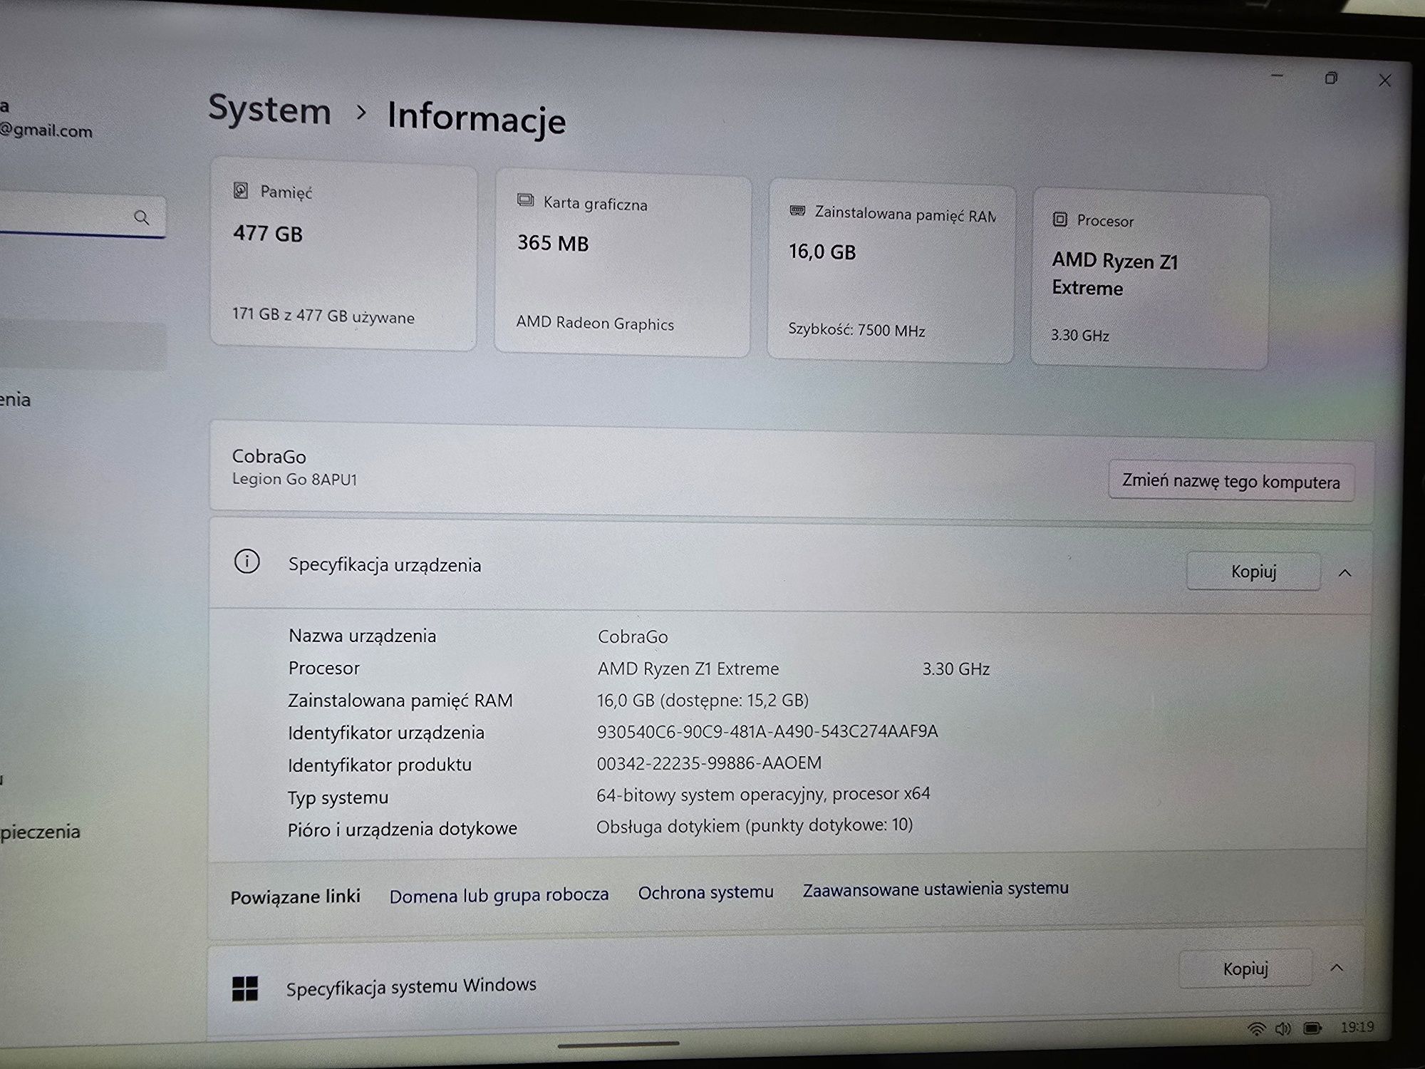
Task: Click the search magnifier icon in sidebar
Action: coord(142,217)
